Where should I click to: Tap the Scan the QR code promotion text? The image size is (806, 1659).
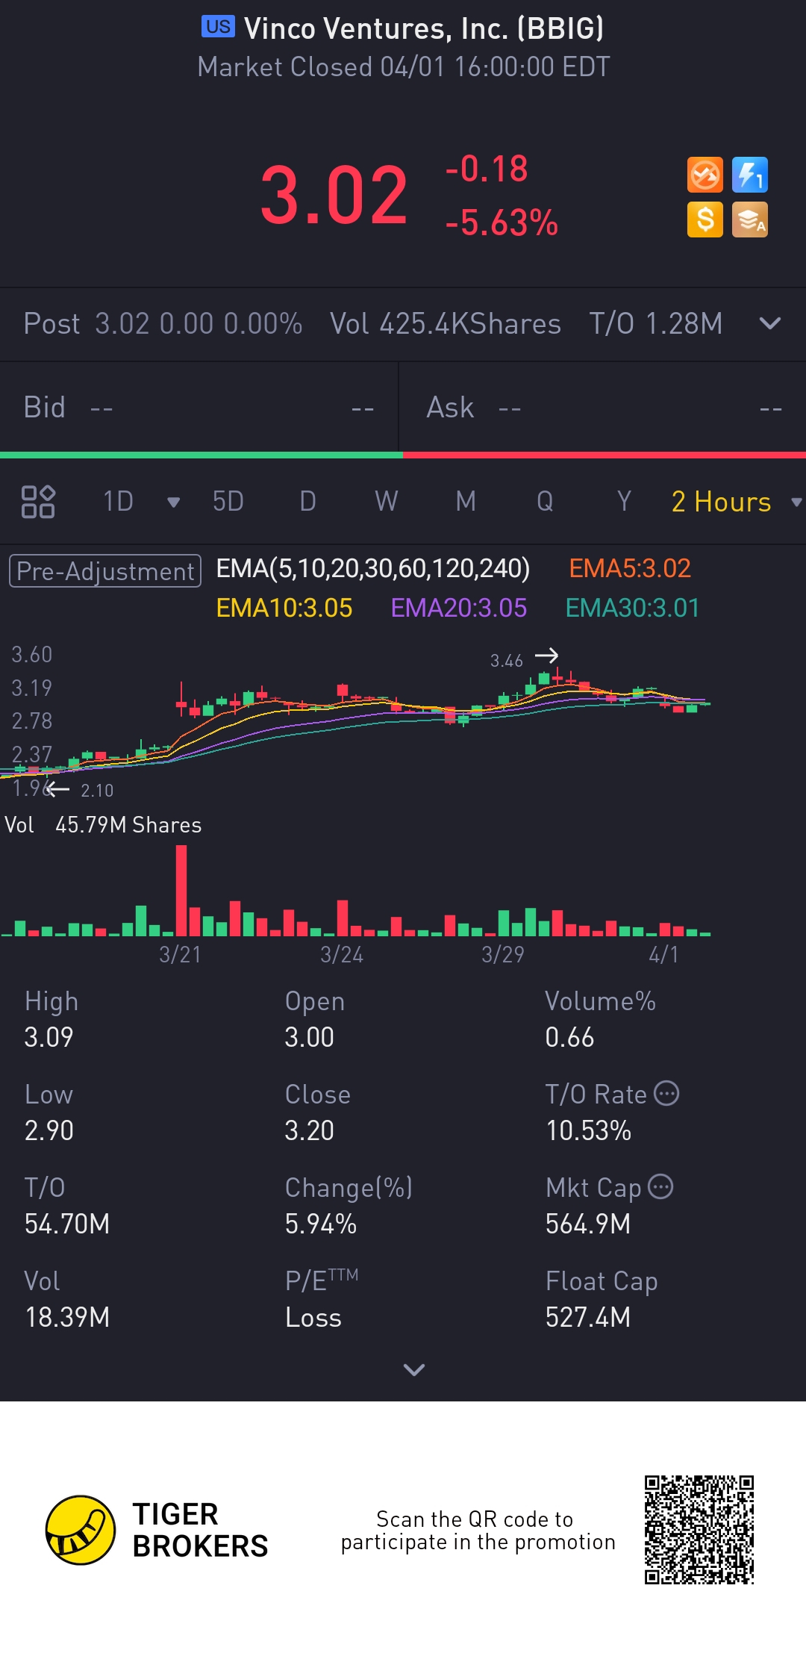point(478,1531)
